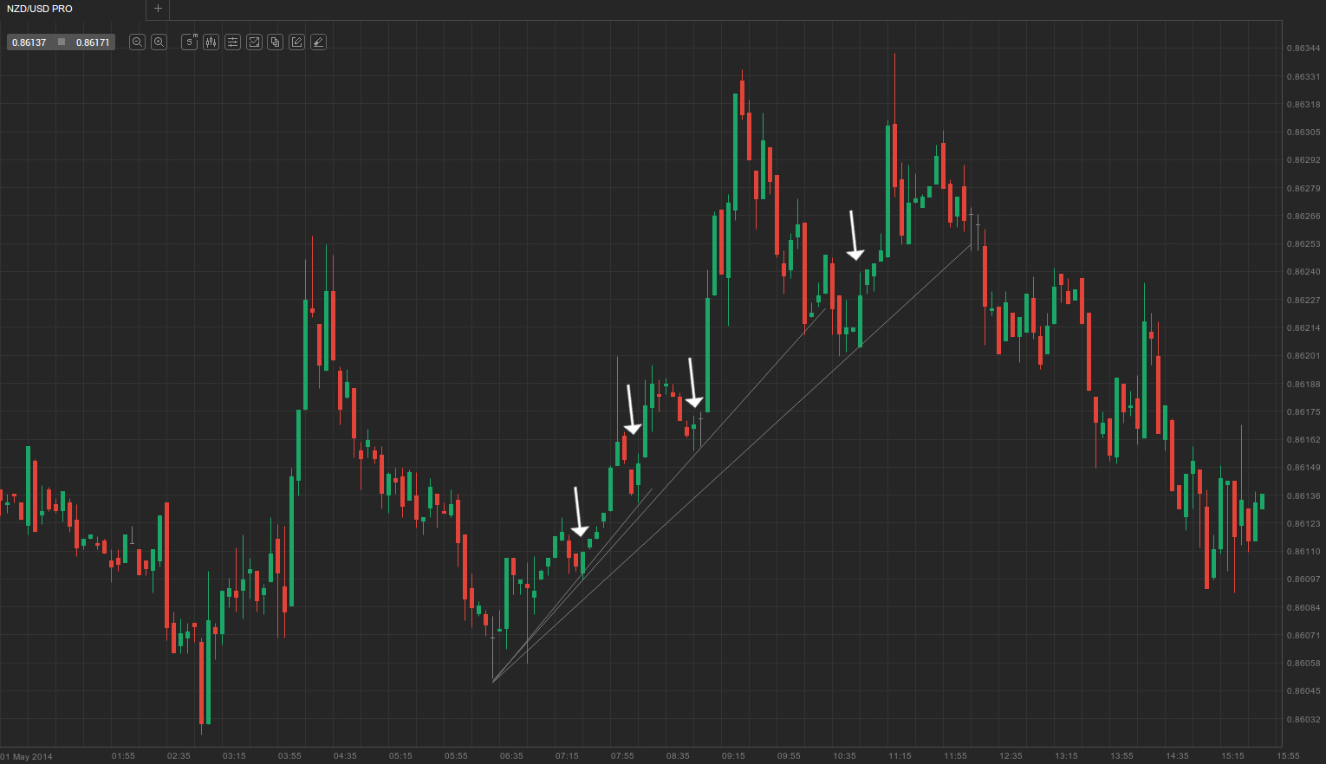Click the 0.86188 price axis label
1326x764 pixels.
click(1303, 385)
